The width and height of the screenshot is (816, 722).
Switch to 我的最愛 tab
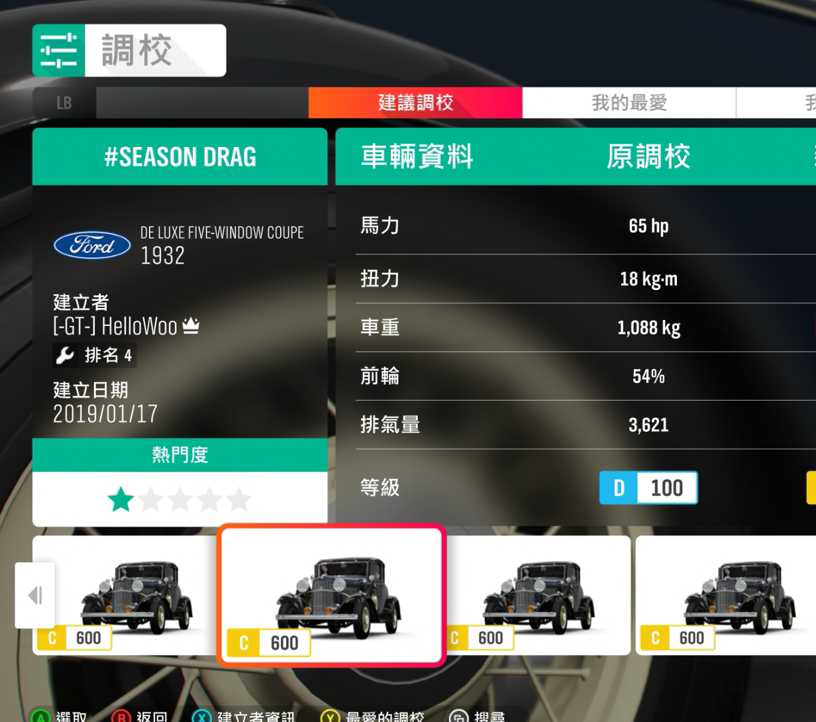coord(629,103)
